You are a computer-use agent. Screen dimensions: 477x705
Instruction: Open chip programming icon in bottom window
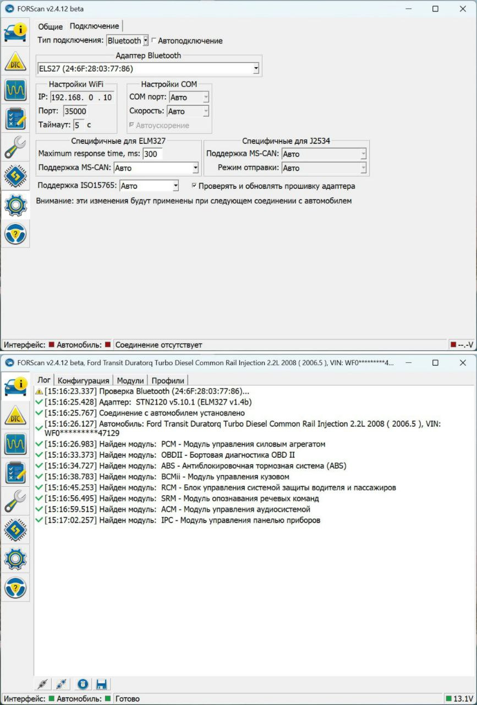(x=15, y=530)
